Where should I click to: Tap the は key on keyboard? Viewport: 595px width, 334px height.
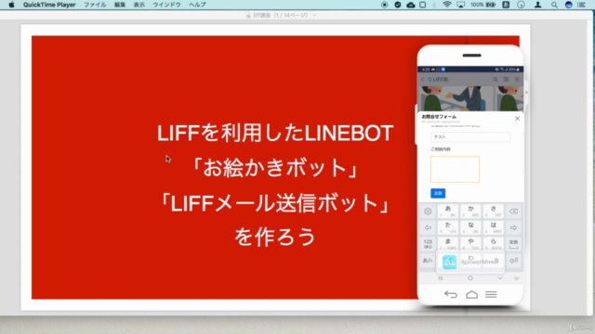pos(494,227)
